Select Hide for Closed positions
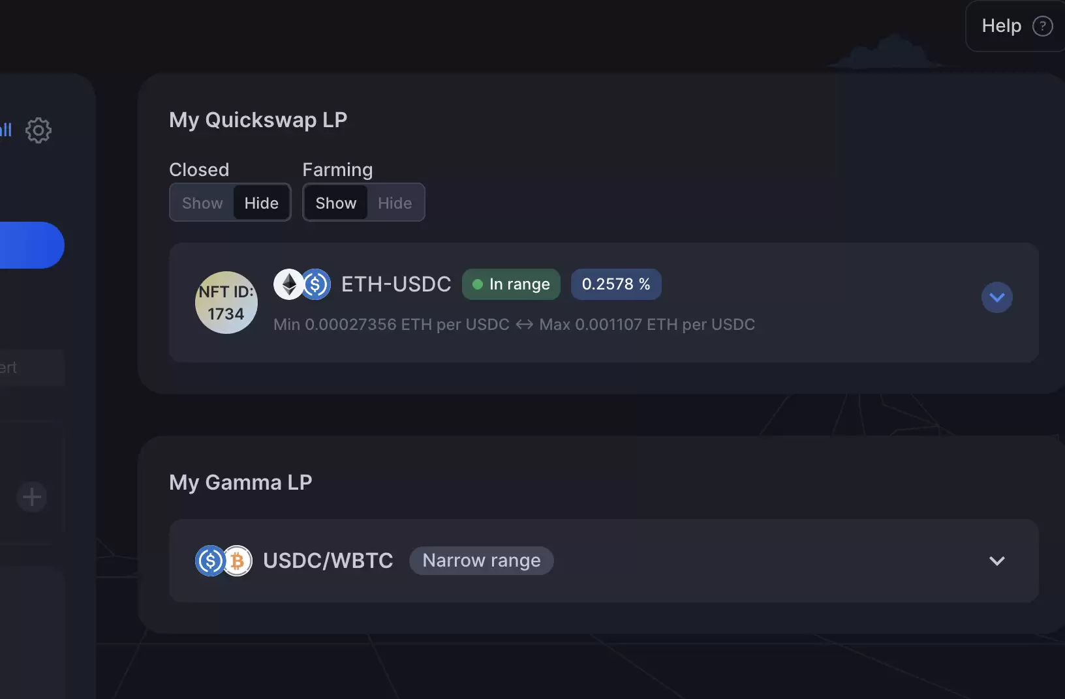This screenshot has height=699, width=1065. [262, 203]
